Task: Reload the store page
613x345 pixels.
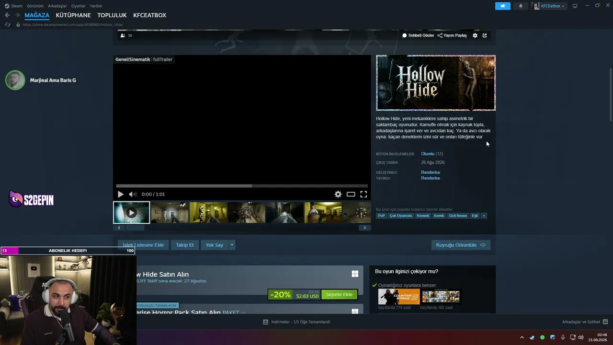Action: click(x=7, y=24)
